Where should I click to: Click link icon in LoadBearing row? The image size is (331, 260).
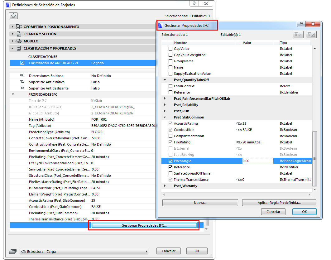[239, 155]
